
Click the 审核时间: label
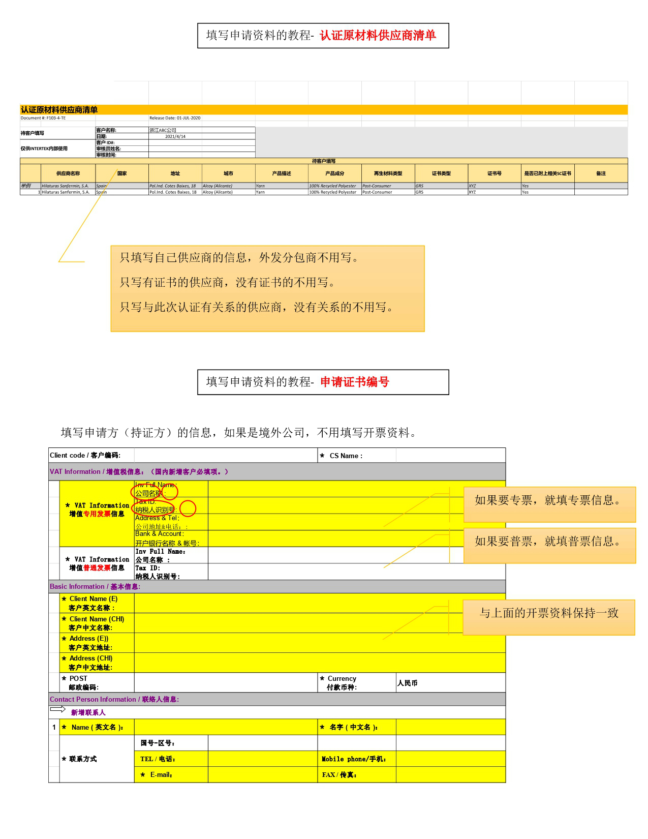[x=106, y=155]
